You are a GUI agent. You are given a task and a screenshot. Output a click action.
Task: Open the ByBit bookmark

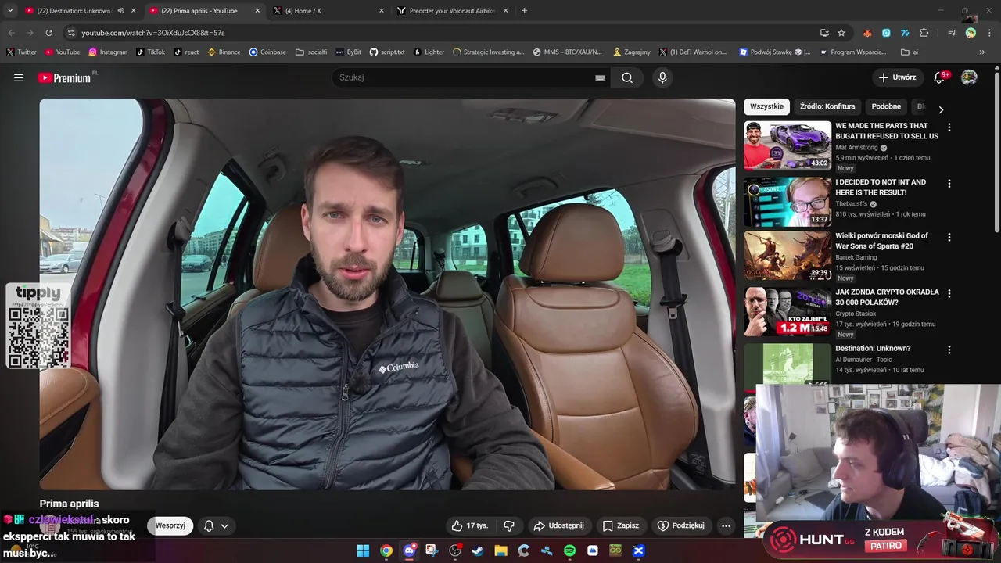(348, 52)
